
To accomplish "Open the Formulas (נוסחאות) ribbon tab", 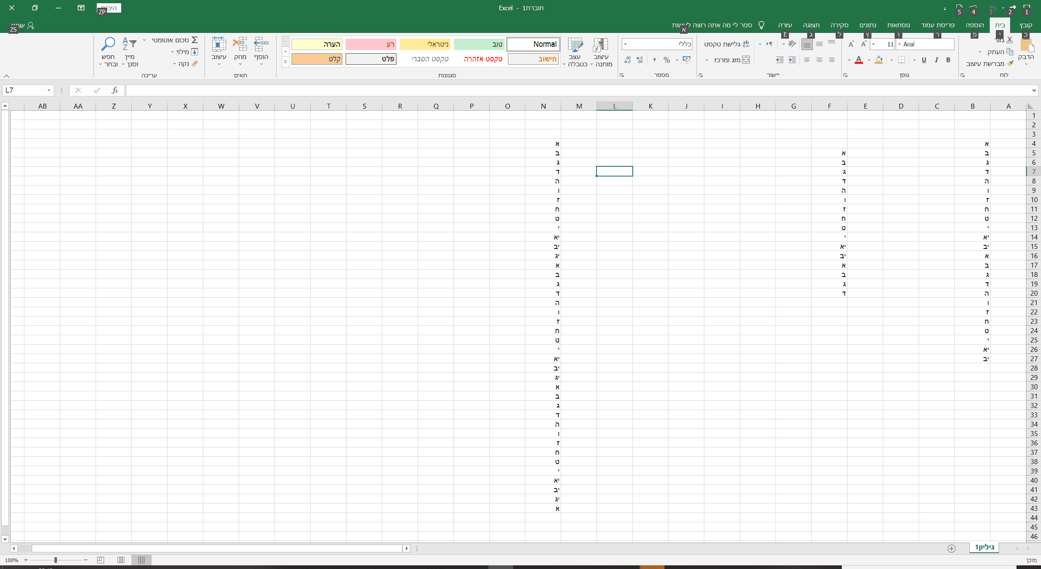I will tap(898, 25).
